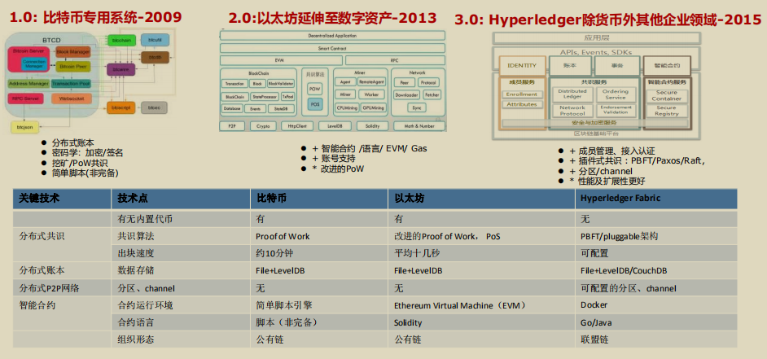Select the "Secure Container" box
The width and height of the screenshot is (767, 359).
[666, 95]
